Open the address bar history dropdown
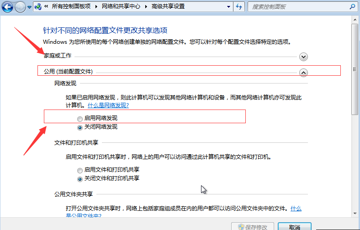 tap(228, 7)
